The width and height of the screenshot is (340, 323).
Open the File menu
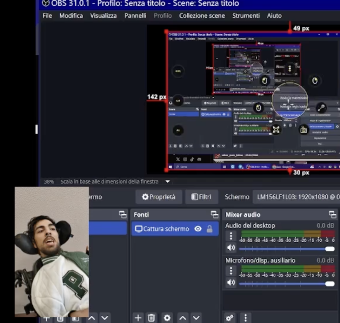click(47, 16)
